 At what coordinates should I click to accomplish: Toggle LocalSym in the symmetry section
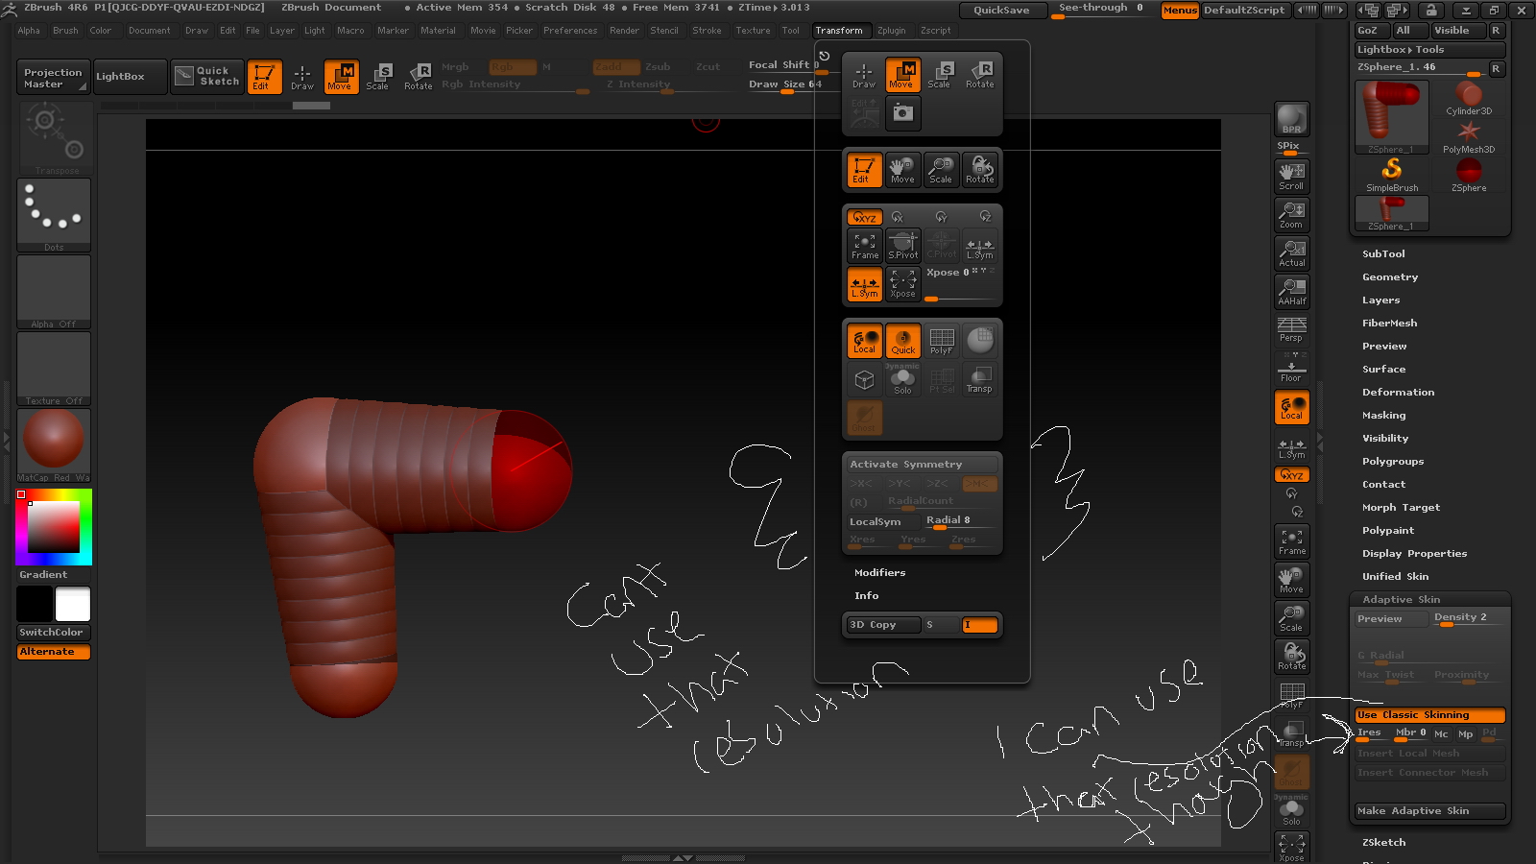(x=882, y=521)
